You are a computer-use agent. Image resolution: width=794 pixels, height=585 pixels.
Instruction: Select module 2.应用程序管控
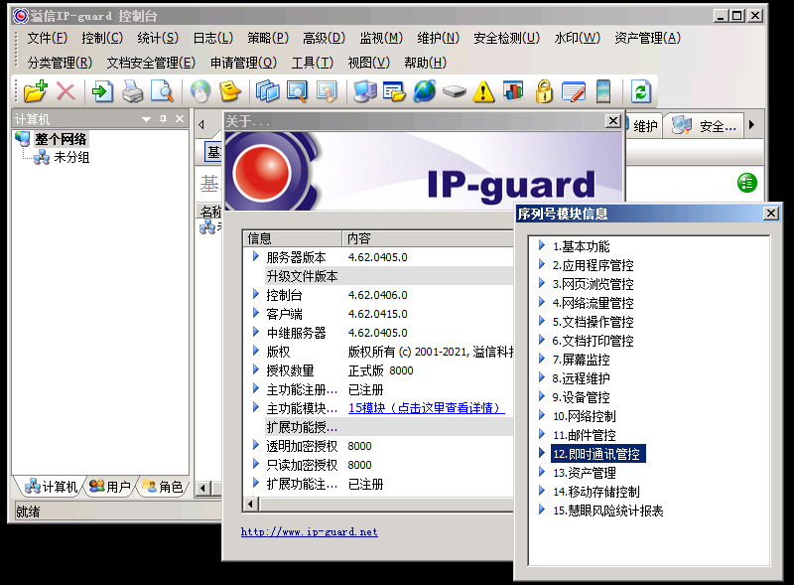click(593, 265)
